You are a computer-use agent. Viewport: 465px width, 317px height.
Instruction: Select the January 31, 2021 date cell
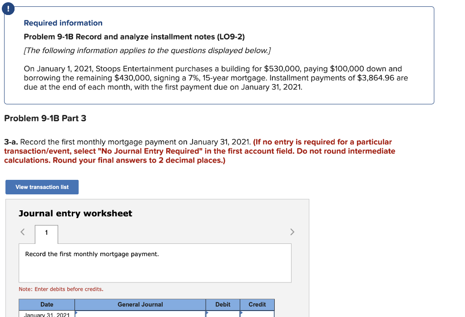pyautogui.click(x=46, y=315)
